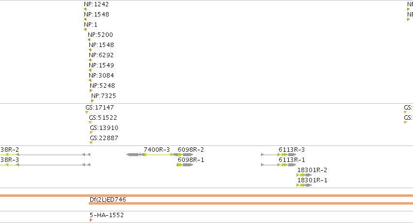This screenshot has width=413, height=223.
Task: Click the NP:6292 feature label
Action: click(101, 55)
